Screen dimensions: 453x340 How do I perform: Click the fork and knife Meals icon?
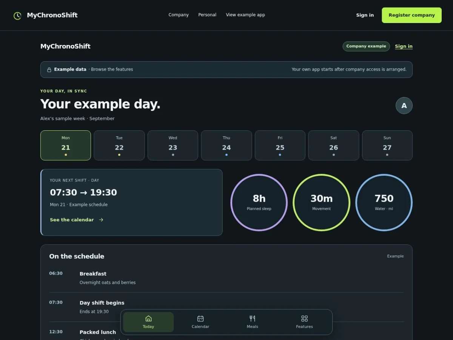tap(253, 318)
